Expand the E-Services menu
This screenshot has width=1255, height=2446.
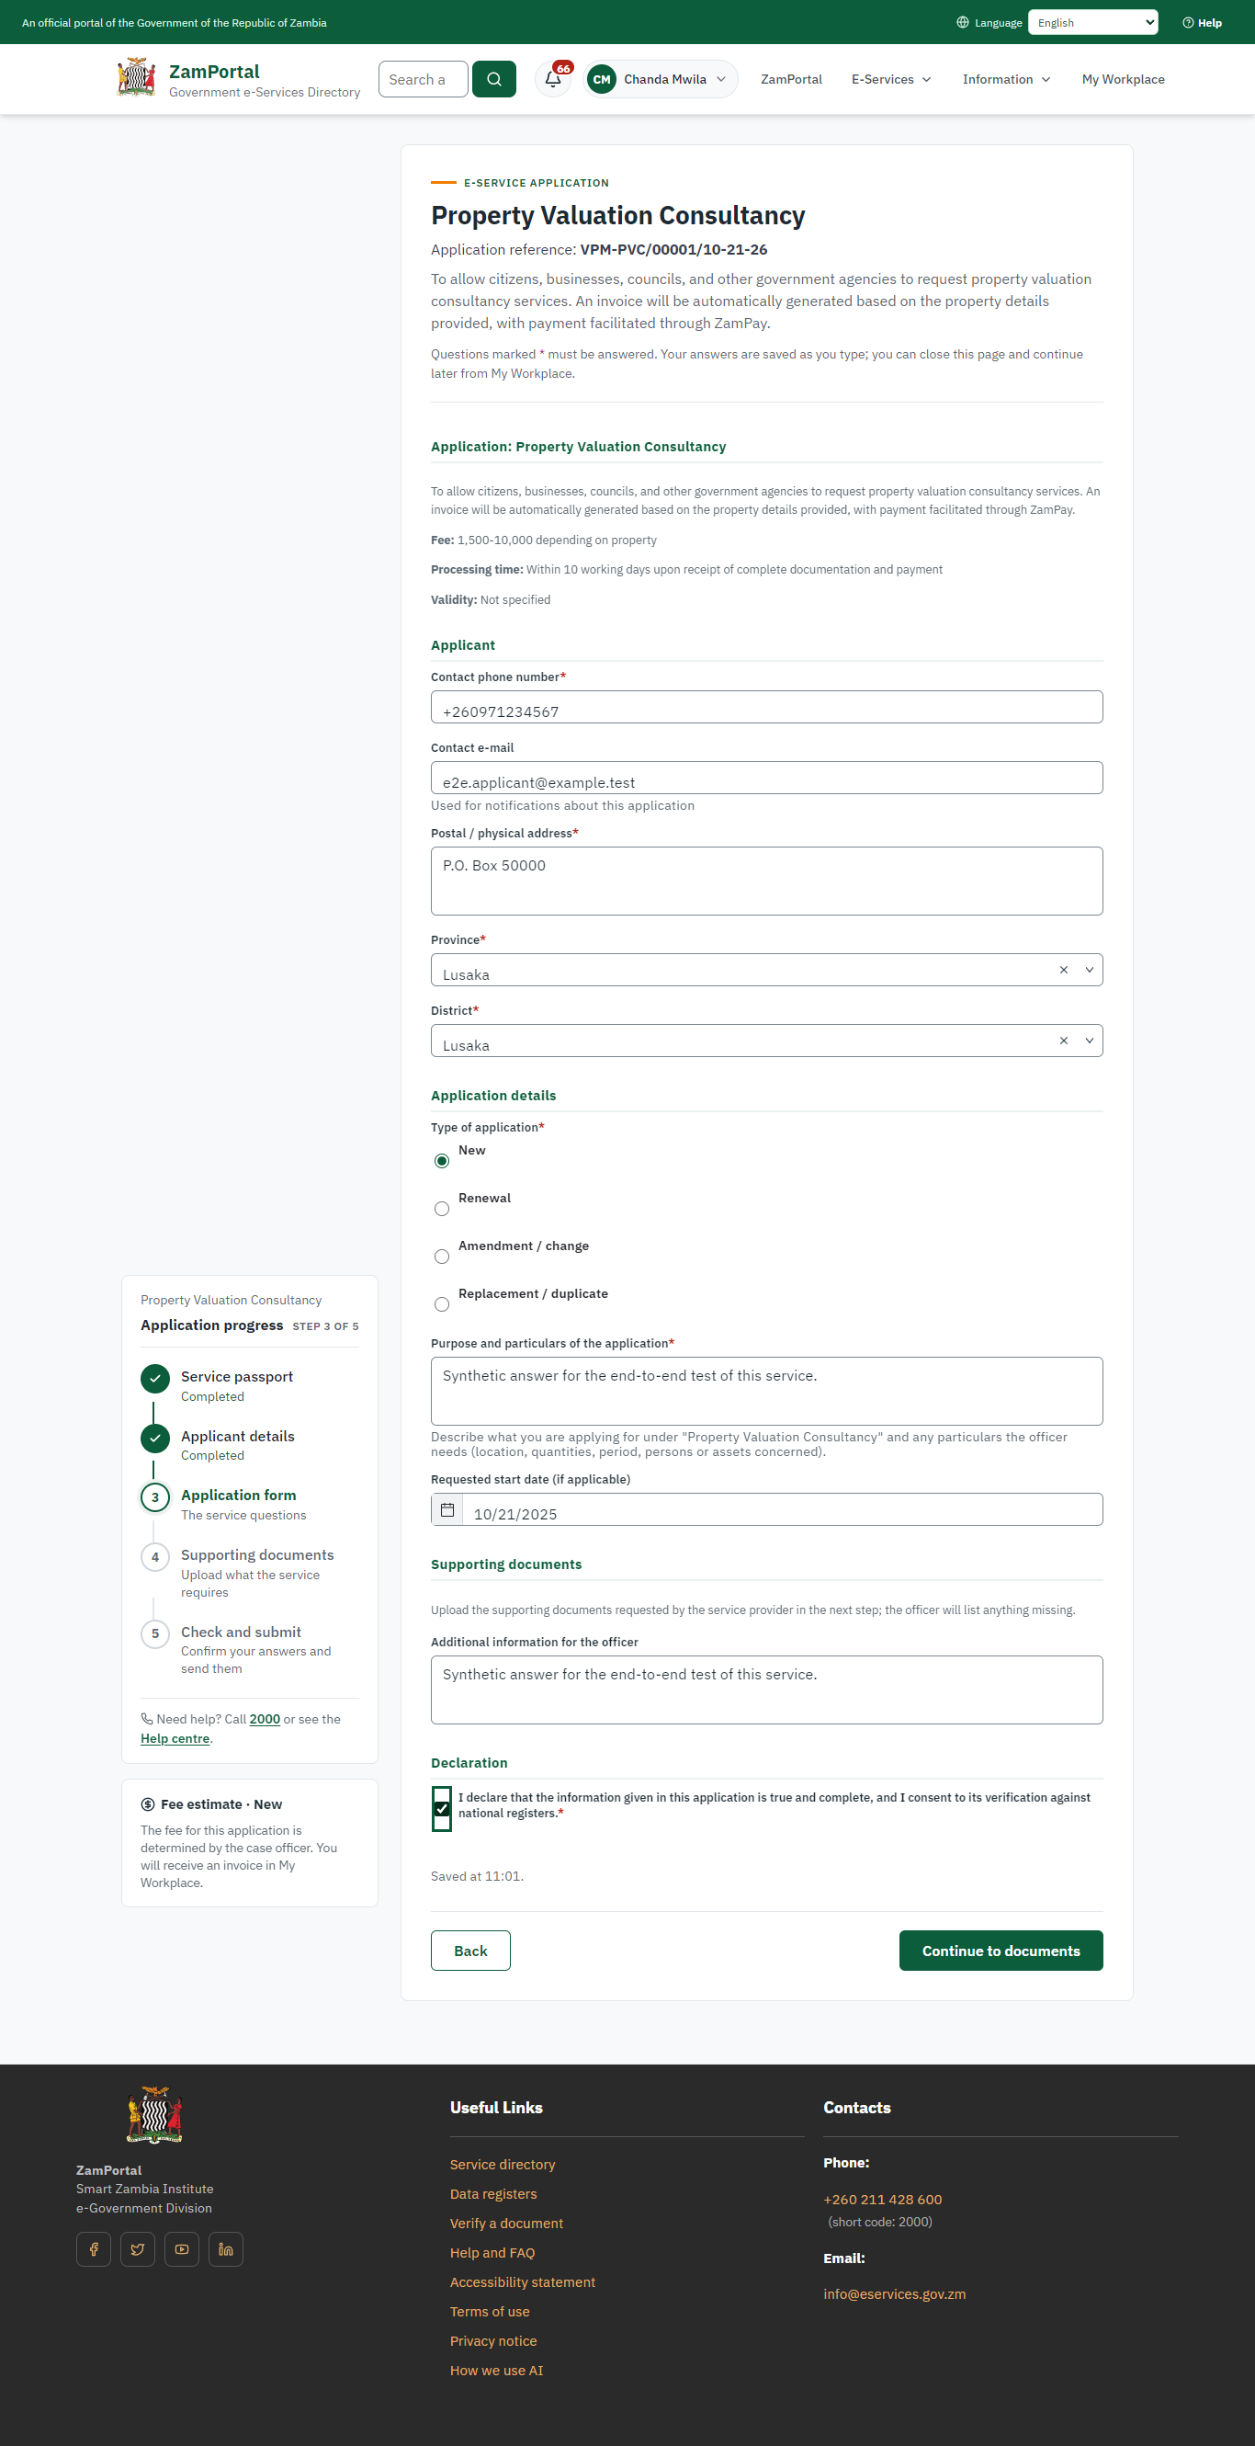890,79
